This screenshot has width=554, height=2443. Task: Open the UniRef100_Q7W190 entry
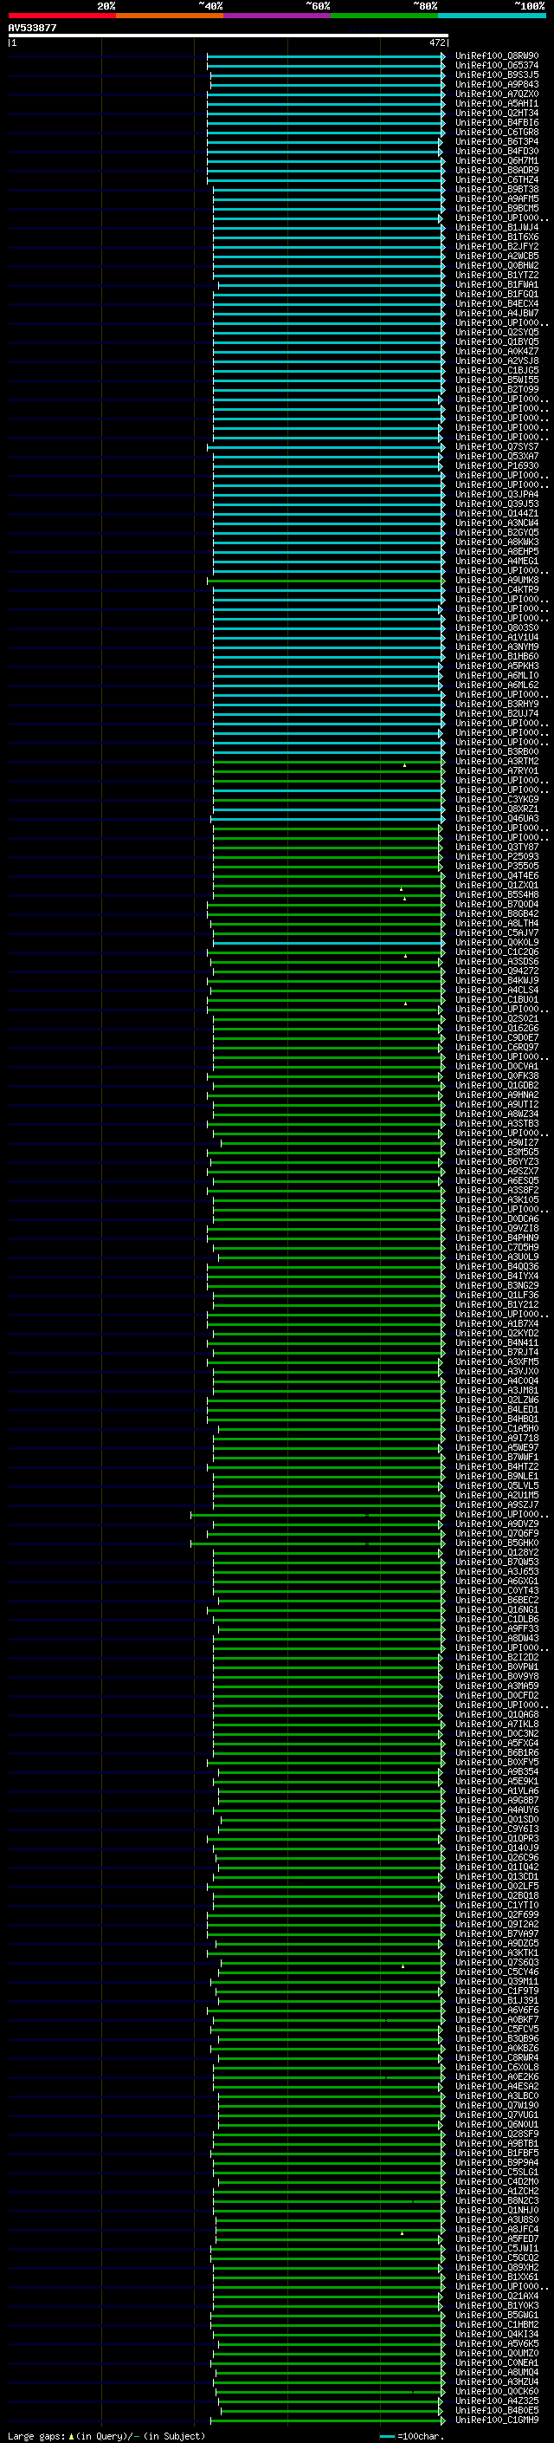pos(496,2105)
